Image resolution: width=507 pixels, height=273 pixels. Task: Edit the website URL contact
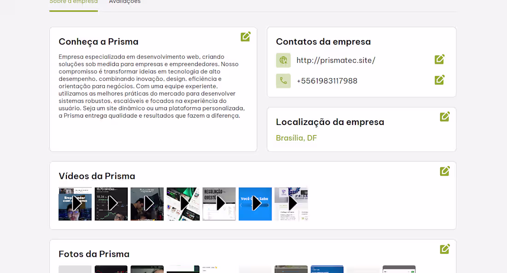439,59
